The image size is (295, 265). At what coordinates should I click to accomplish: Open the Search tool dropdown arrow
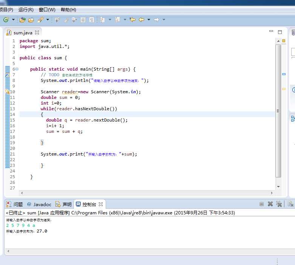click(48, 20)
